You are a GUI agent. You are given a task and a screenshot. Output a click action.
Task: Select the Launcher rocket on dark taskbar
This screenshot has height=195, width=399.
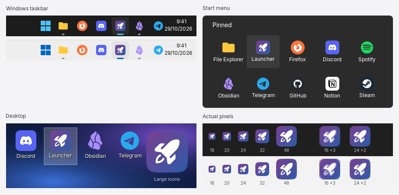(120, 26)
